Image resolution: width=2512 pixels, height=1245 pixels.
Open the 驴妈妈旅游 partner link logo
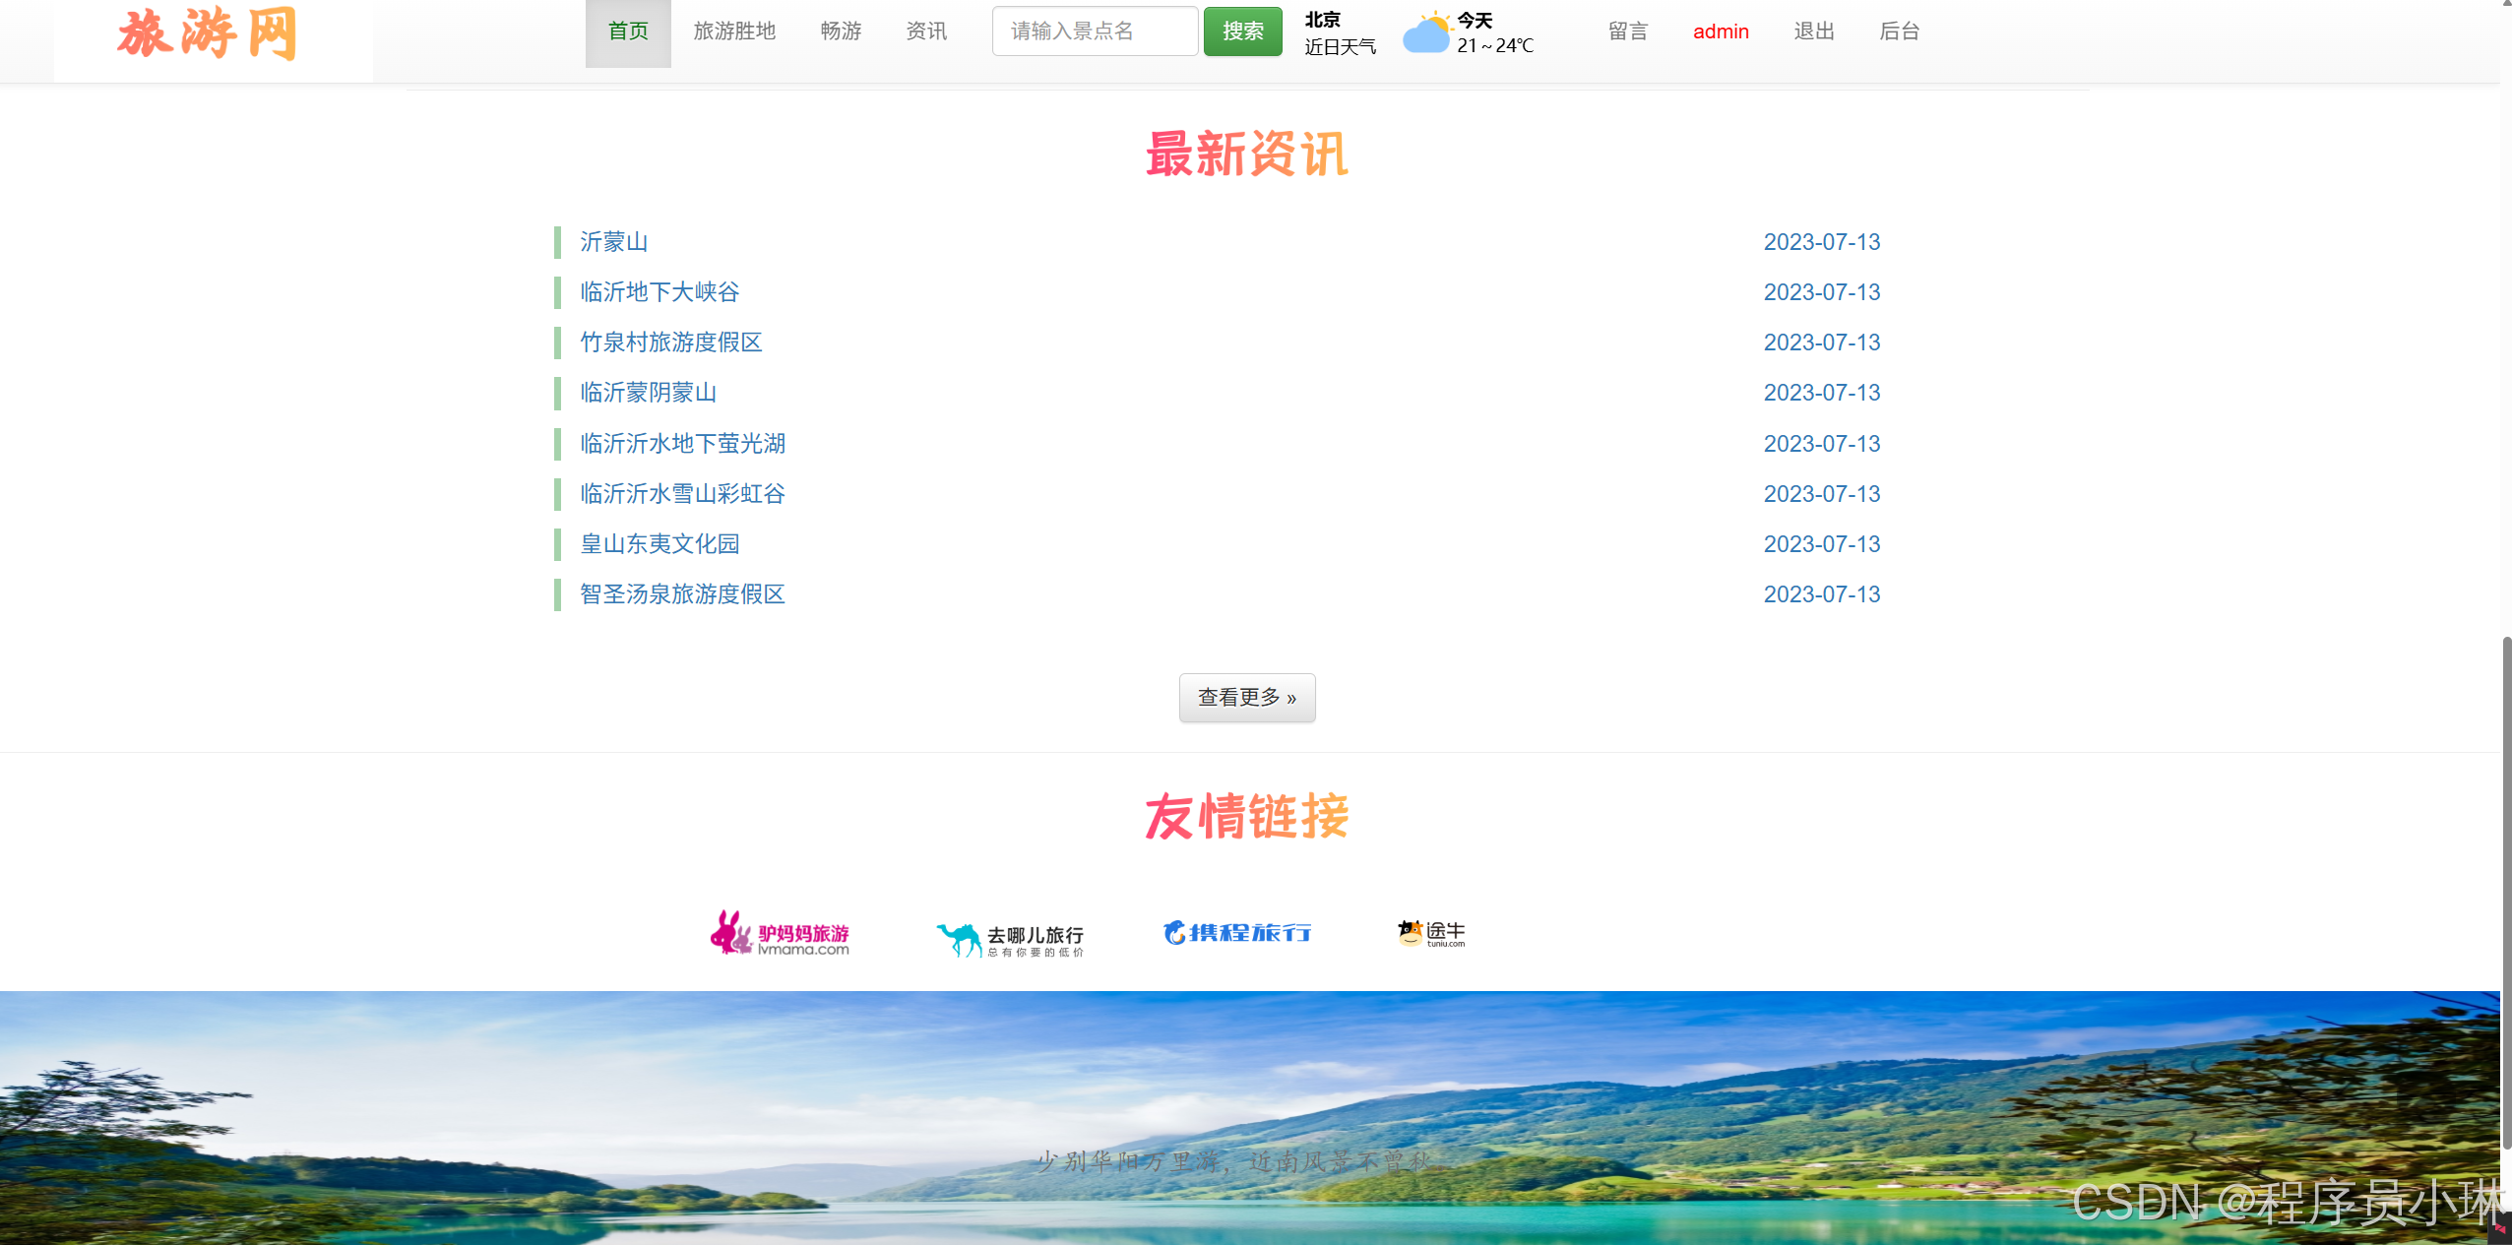click(780, 932)
